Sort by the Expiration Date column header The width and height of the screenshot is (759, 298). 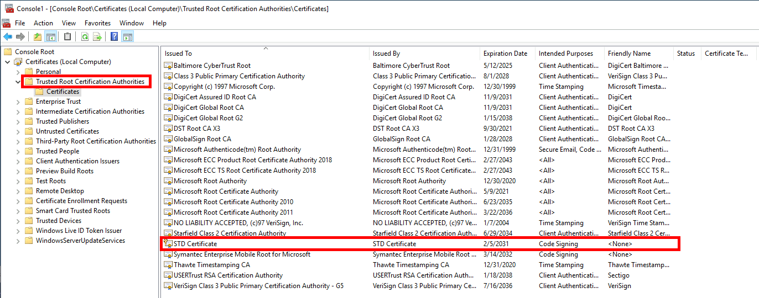[507, 54]
